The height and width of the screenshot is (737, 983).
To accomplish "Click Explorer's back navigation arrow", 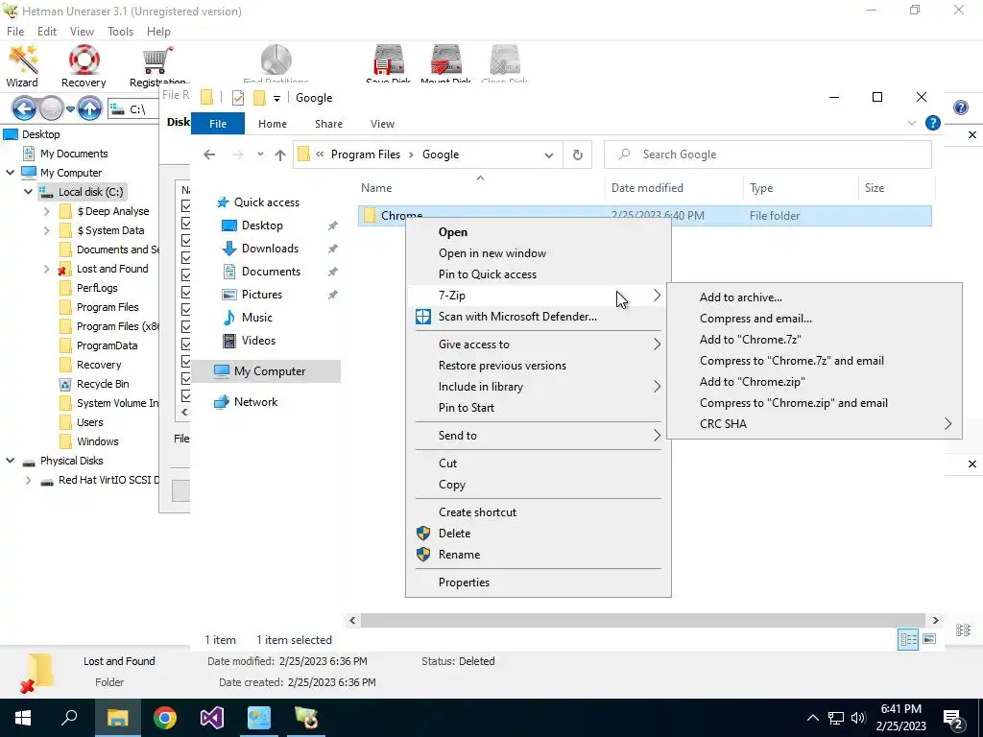I will [209, 155].
